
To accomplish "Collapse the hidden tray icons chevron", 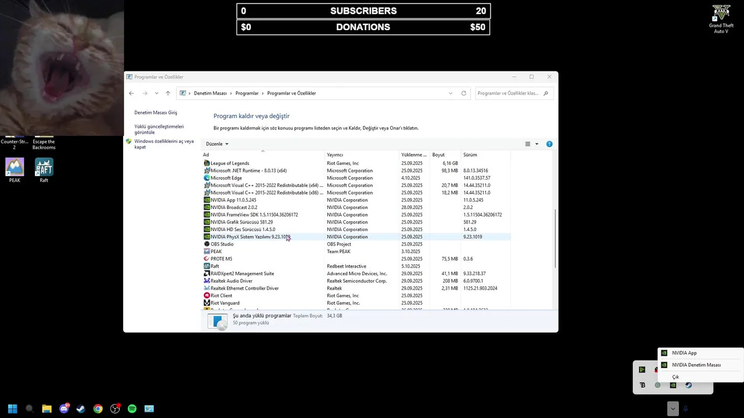I will click(673, 409).
